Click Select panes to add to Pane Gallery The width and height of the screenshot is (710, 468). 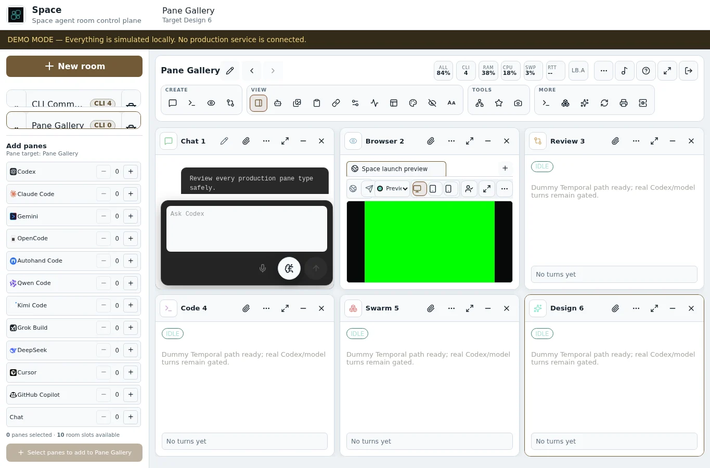(x=74, y=452)
